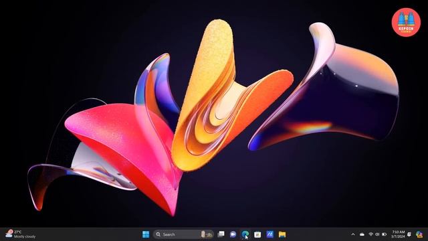The height and width of the screenshot is (241, 428).
Task: Launch the Teams Chat taskbar icon
Action: pos(233,234)
